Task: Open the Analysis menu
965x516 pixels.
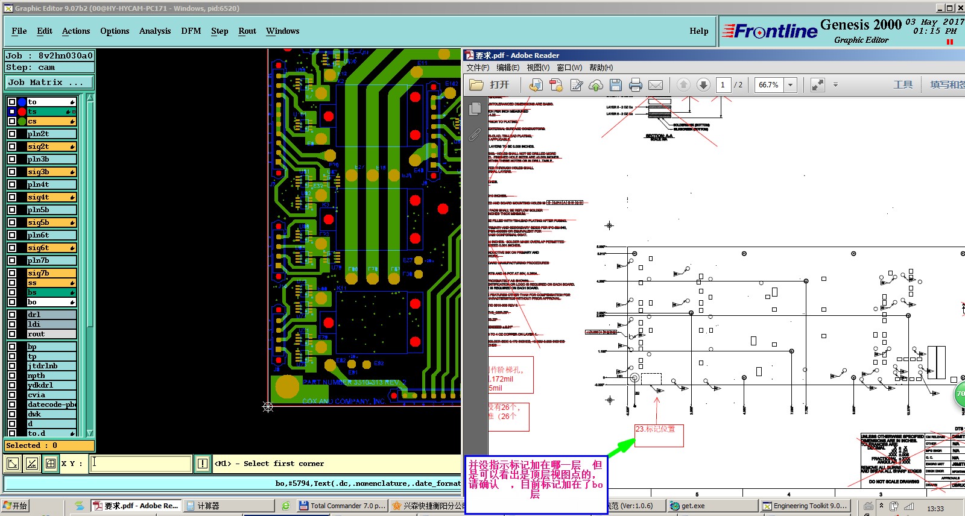Action: 155,31
